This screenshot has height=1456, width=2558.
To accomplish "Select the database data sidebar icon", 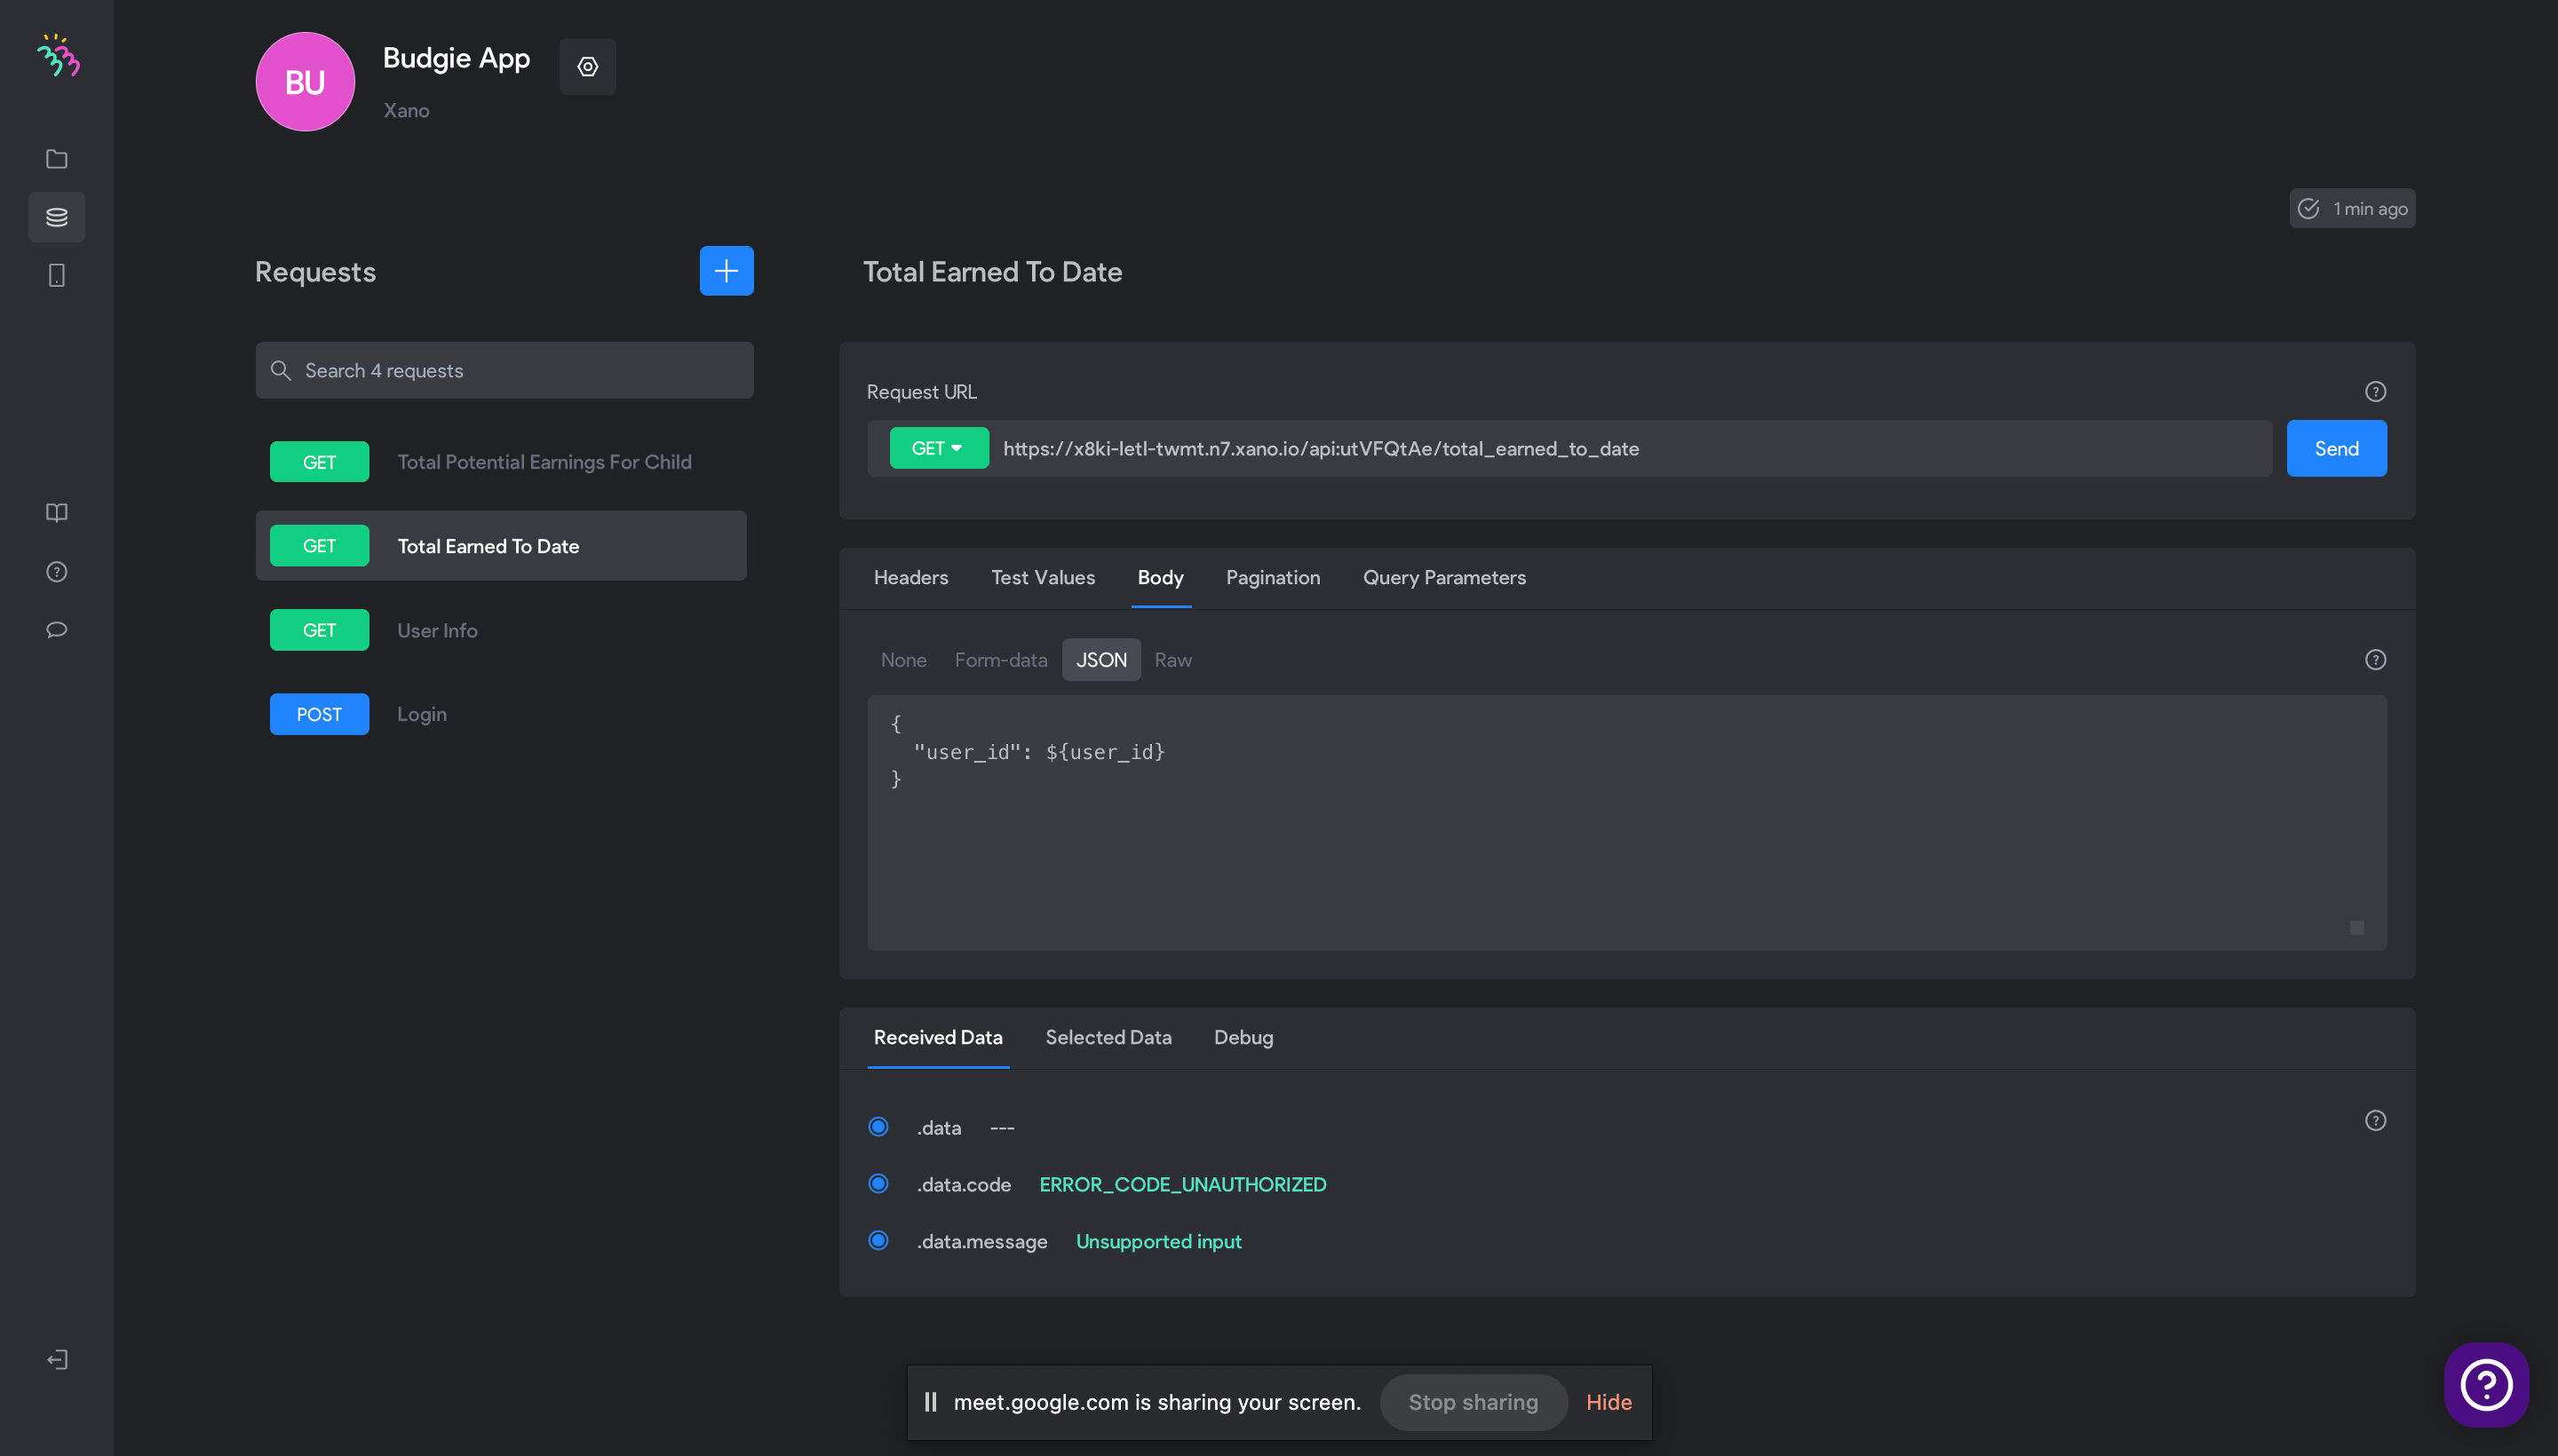I will coord(57,217).
